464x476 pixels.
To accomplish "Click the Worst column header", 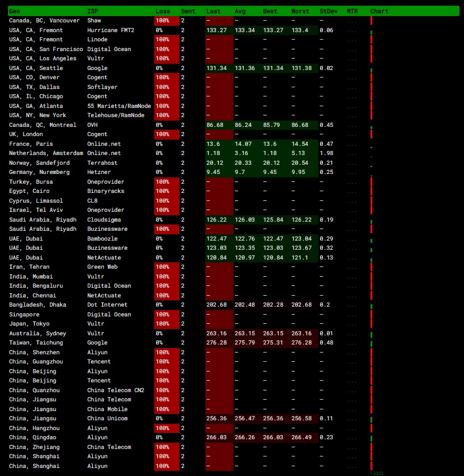I will [x=300, y=11].
